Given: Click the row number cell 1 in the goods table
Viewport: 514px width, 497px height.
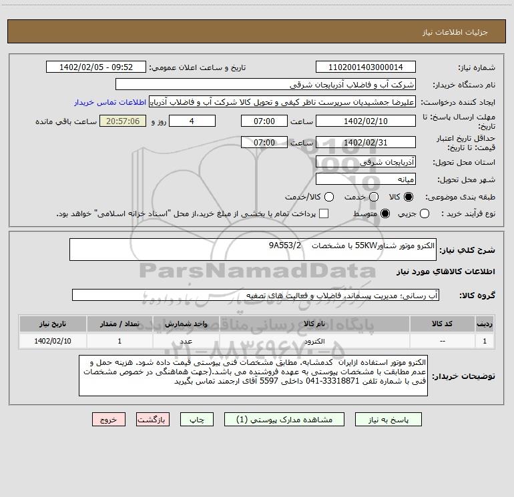Looking at the screenshot, I should click(x=485, y=341).
